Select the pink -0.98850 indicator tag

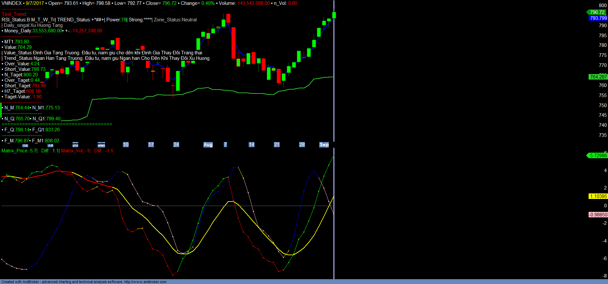[x=598, y=215]
